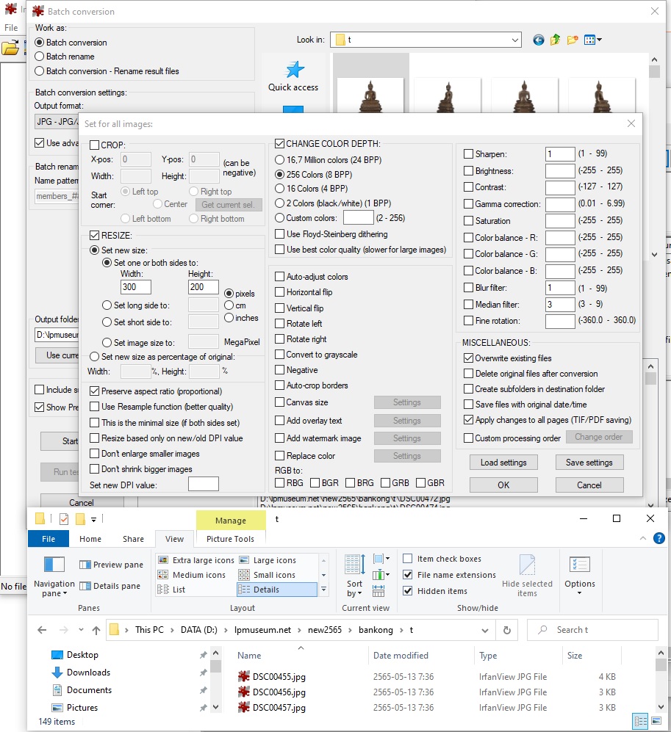Click the up one level folder icon
671x732 pixels.
click(556, 40)
